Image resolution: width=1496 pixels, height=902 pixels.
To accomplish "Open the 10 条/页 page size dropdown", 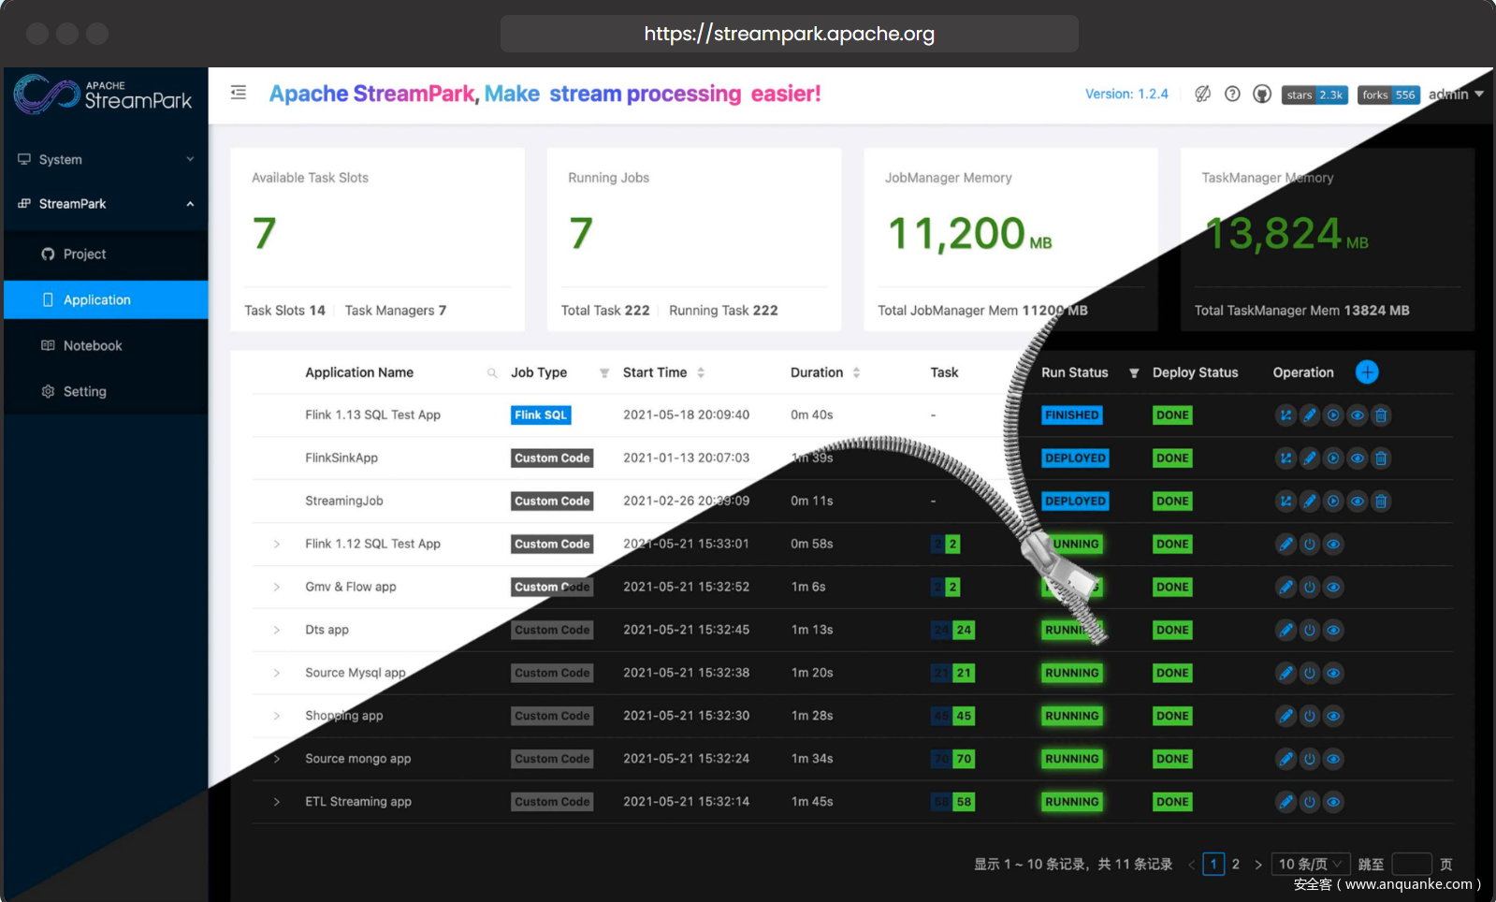I will click(x=1310, y=864).
